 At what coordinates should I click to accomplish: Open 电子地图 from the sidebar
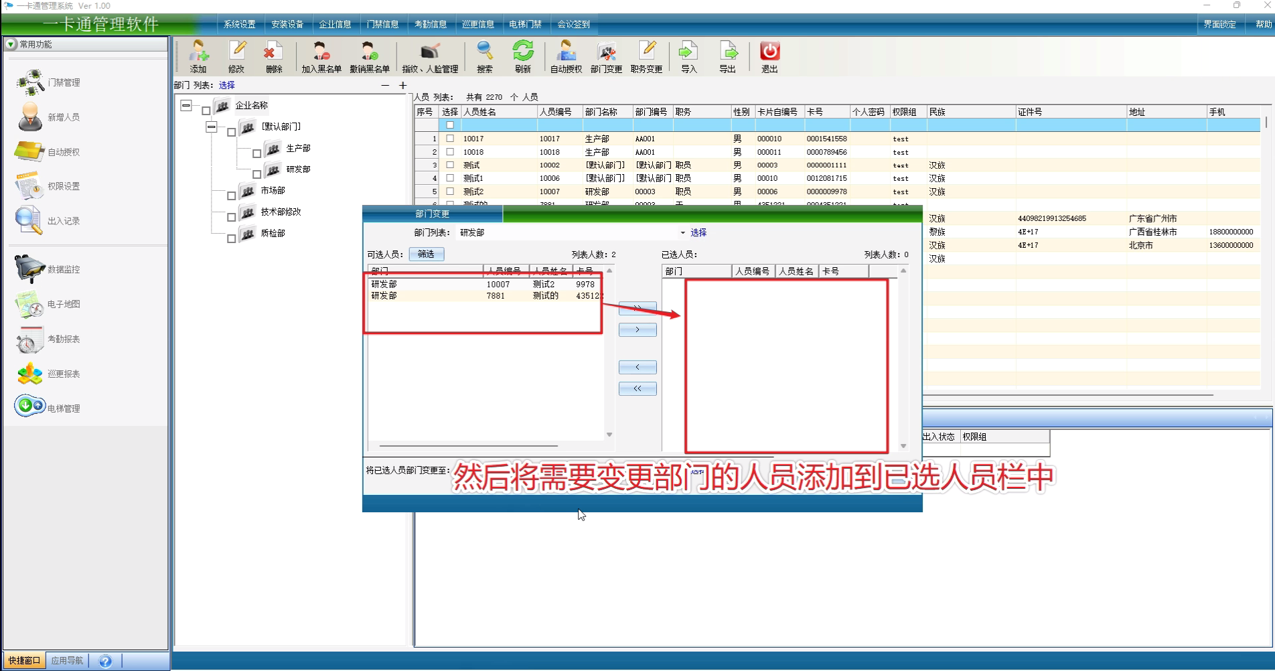48,304
